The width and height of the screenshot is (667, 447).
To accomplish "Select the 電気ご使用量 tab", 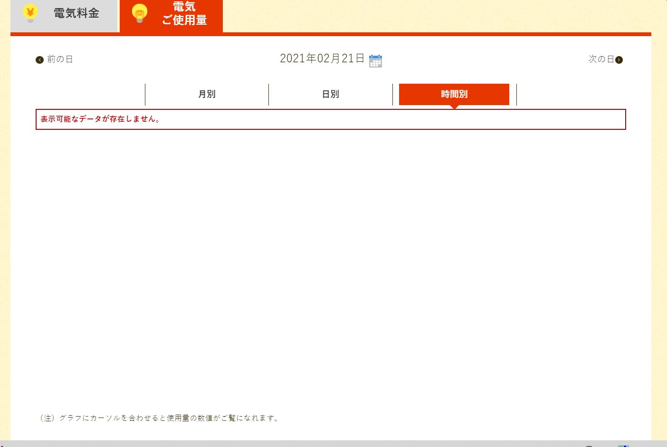I will pos(171,15).
